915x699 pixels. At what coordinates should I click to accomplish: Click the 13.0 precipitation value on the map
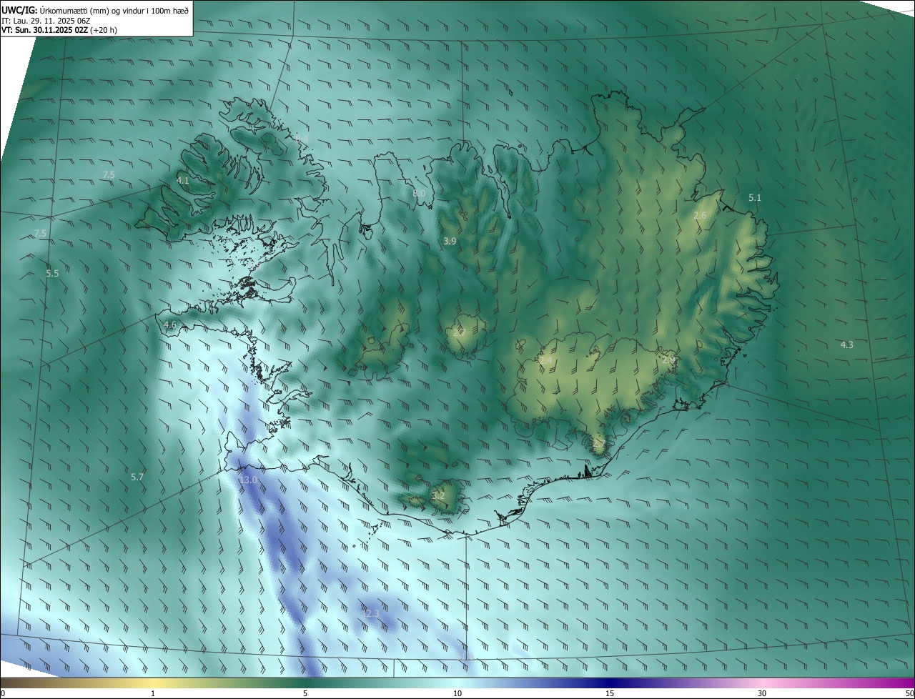248,480
